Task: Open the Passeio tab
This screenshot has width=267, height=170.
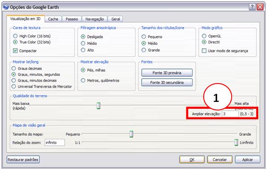Action: point(72,19)
